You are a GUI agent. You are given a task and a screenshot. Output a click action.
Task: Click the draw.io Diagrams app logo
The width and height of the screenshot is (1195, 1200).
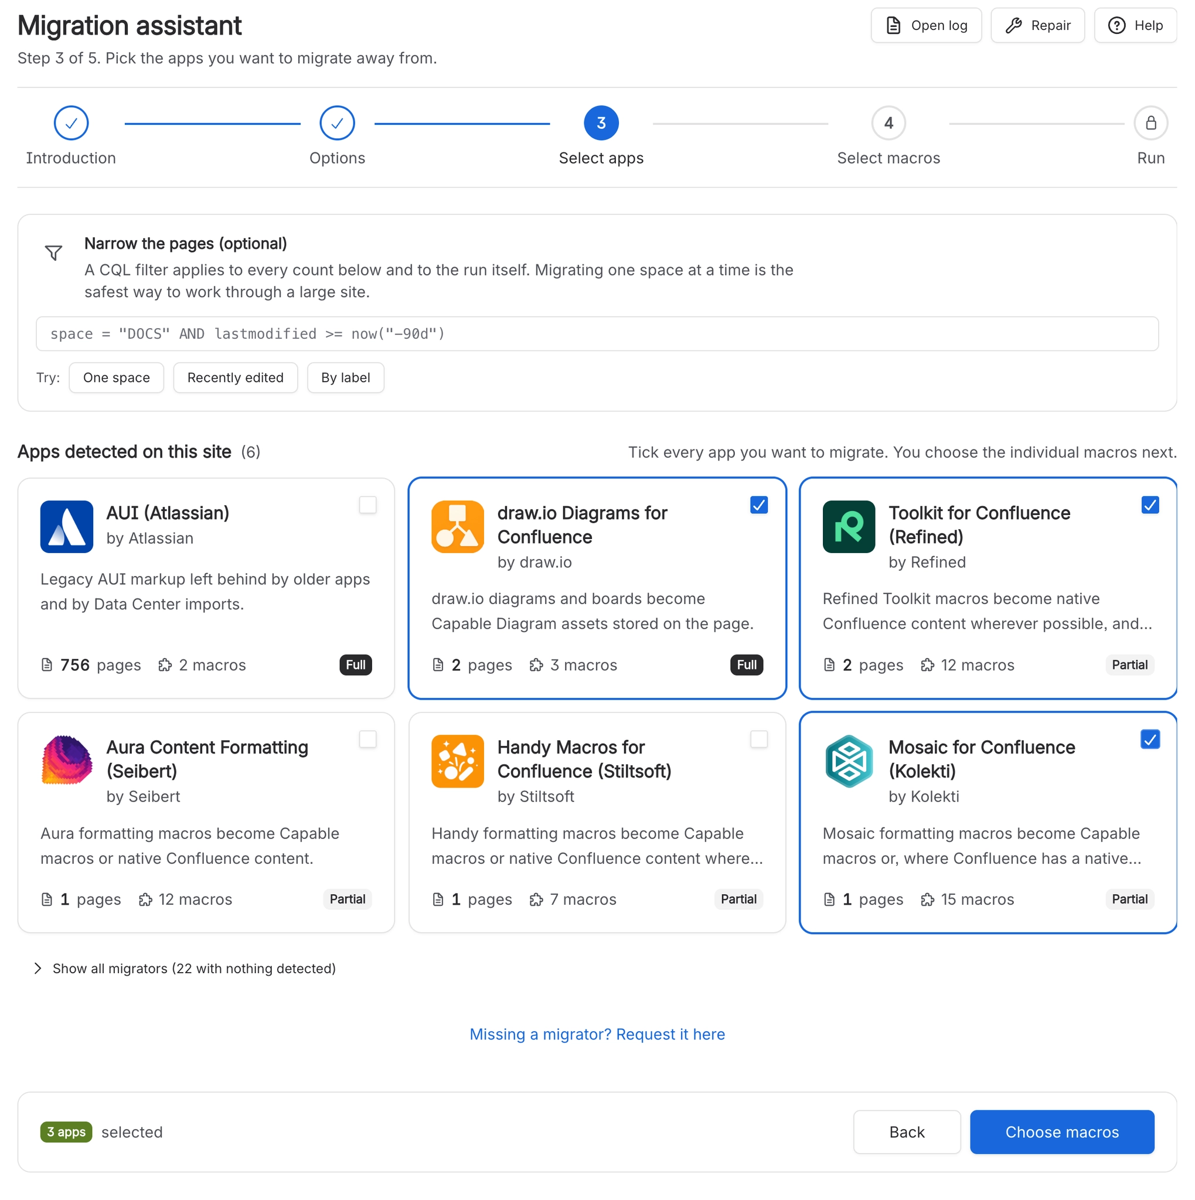(458, 527)
